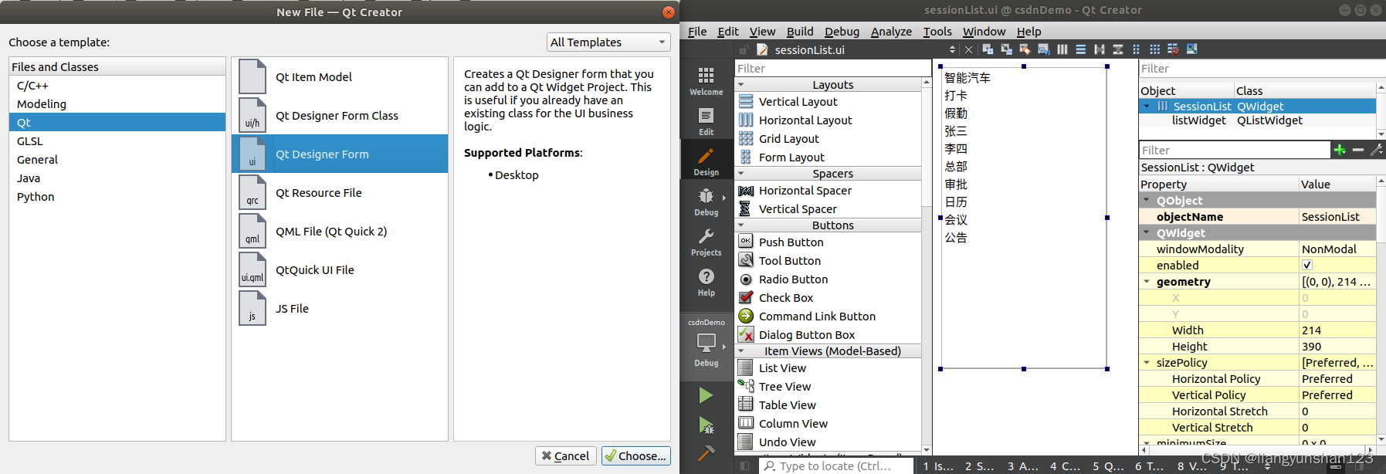Select the Design mode icon

(x=706, y=161)
